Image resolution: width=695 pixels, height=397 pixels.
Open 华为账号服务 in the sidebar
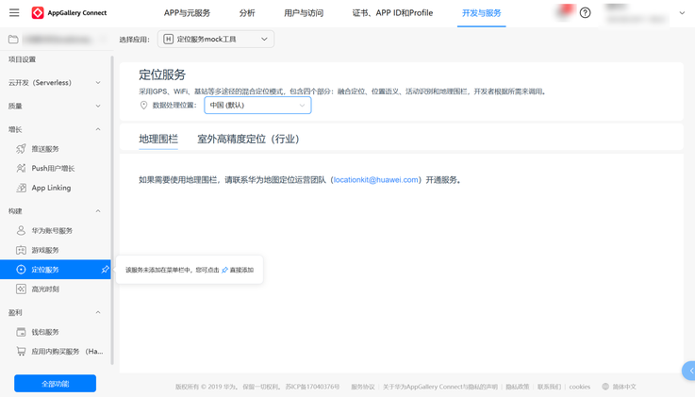52,230
